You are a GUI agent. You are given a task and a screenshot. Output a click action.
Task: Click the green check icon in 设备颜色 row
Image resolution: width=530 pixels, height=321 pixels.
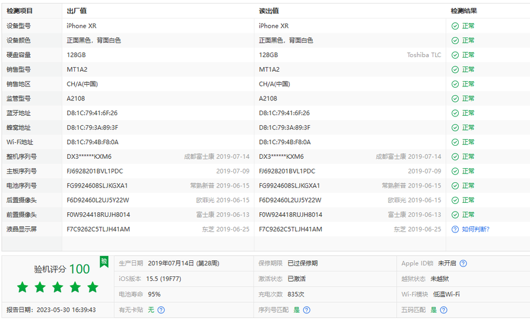point(455,41)
